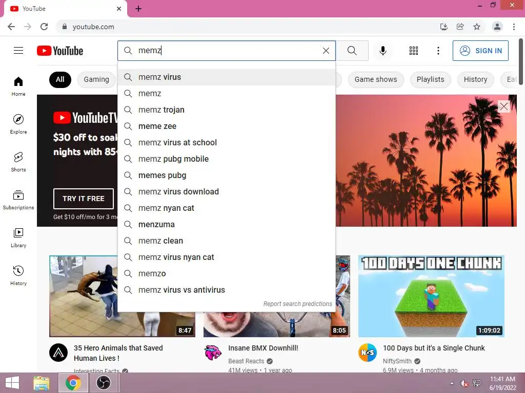
Task: Reload the page
Action: pyautogui.click(x=44, y=27)
